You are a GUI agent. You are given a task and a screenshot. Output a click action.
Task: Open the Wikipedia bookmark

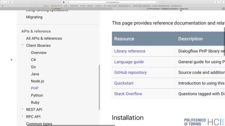click(x=90, y=6)
